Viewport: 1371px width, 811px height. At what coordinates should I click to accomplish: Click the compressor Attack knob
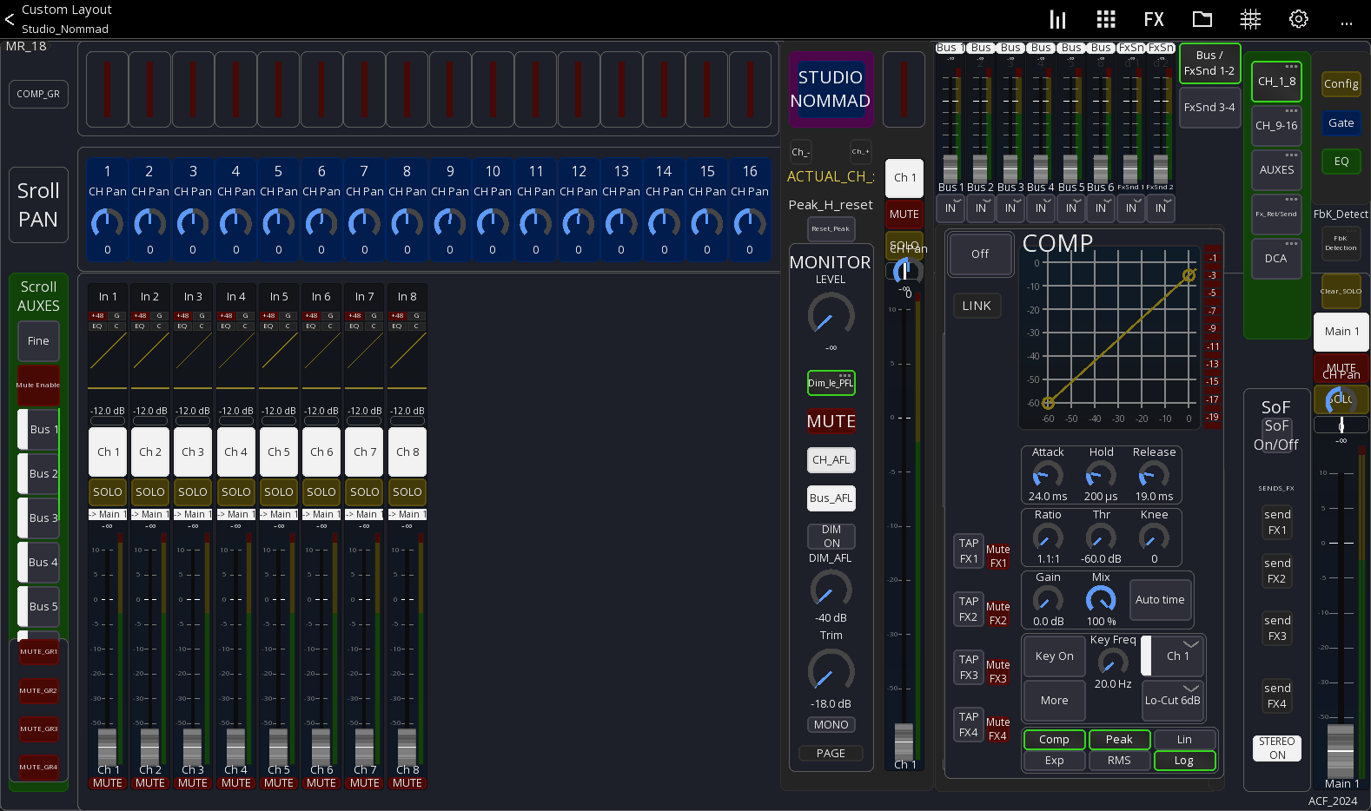pyautogui.click(x=1048, y=475)
